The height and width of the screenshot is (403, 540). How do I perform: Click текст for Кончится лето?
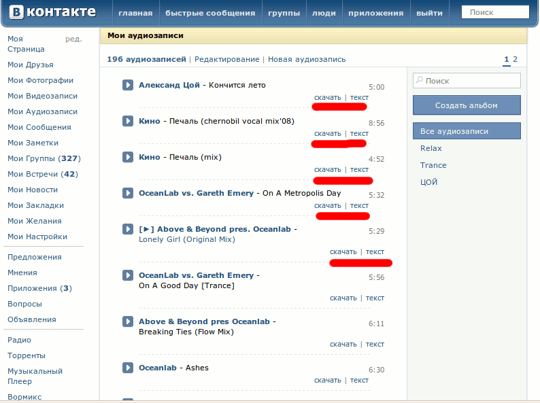(x=359, y=97)
